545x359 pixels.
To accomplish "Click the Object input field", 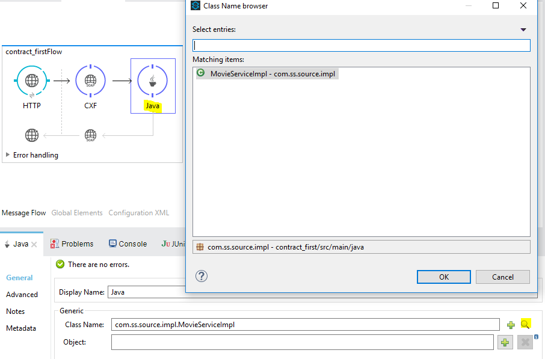I will coord(303,342).
